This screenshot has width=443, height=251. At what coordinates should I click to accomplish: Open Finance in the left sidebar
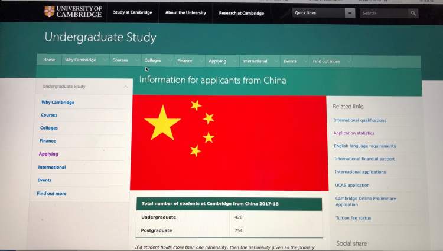click(47, 141)
